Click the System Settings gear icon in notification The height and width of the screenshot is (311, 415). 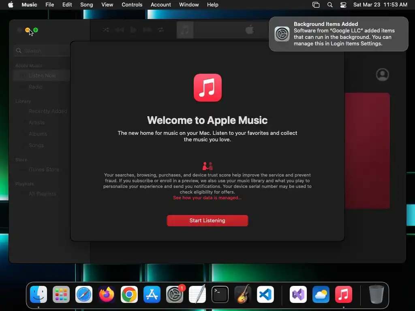(282, 34)
